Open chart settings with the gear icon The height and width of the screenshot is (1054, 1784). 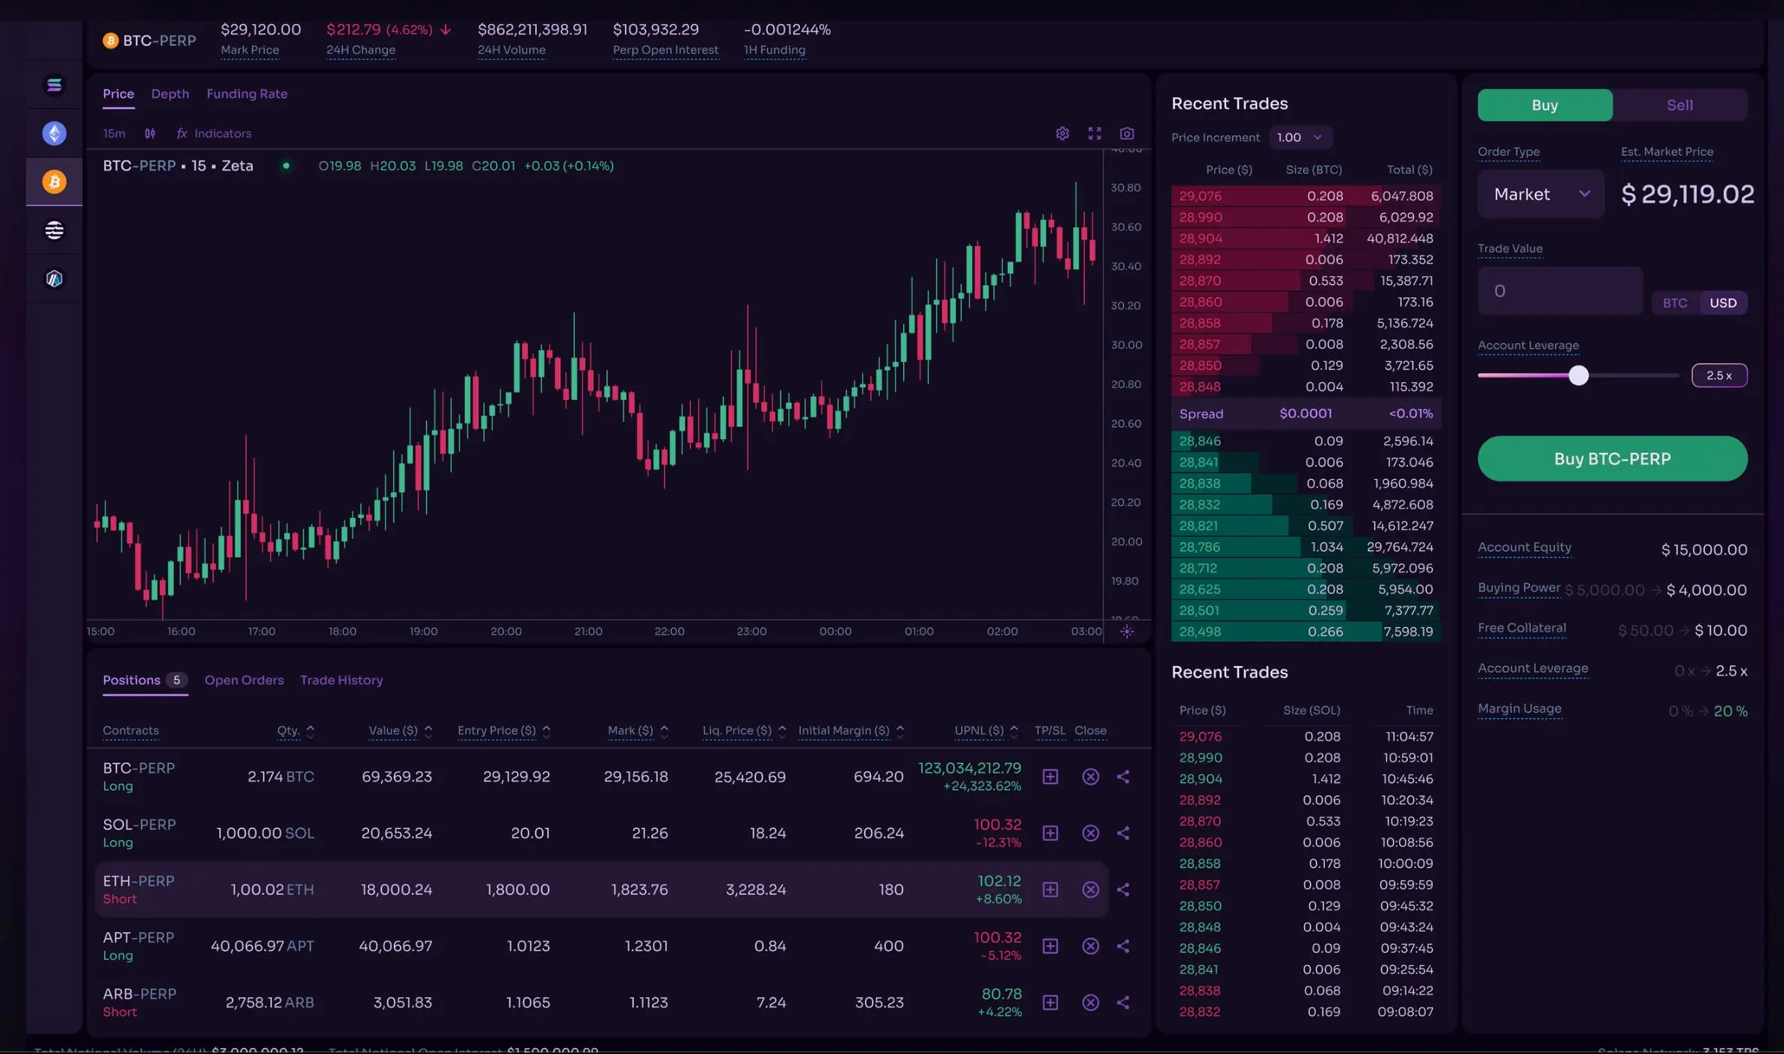[1062, 133]
